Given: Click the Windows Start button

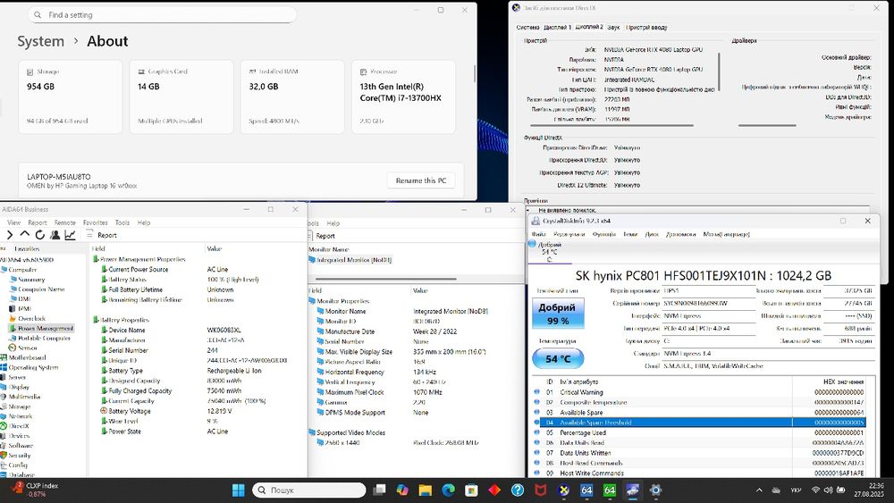Looking at the screenshot, I should (x=239, y=490).
